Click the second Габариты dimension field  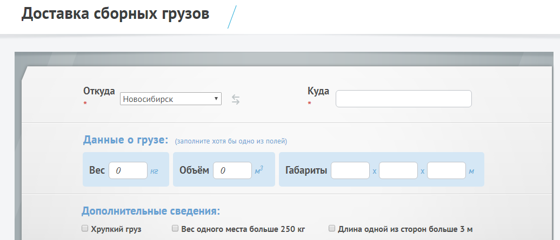click(398, 170)
